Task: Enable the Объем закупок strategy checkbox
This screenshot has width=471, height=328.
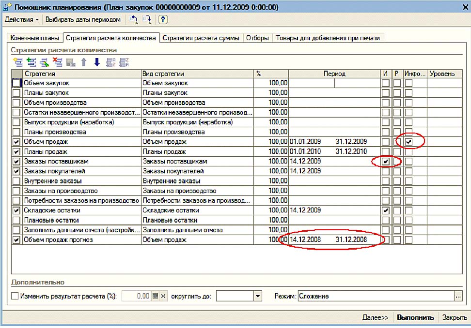Action: click(x=16, y=83)
